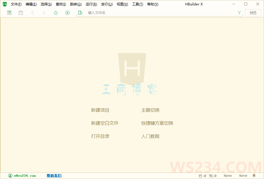Click 新建项目 link
The height and width of the screenshot is (179, 264).
pos(100,110)
